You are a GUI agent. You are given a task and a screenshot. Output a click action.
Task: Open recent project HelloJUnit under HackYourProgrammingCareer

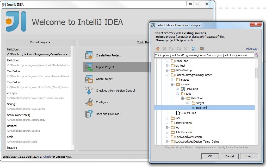tap(39, 52)
